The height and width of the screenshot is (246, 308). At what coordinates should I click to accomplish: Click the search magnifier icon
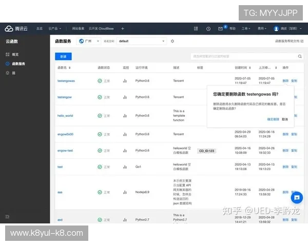[300, 56]
